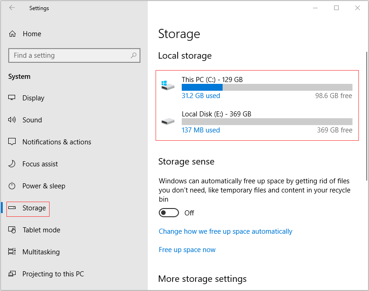This screenshot has width=369, height=291.
Task: Open Projecting to this PC settings
Action: [x=53, y=274]
